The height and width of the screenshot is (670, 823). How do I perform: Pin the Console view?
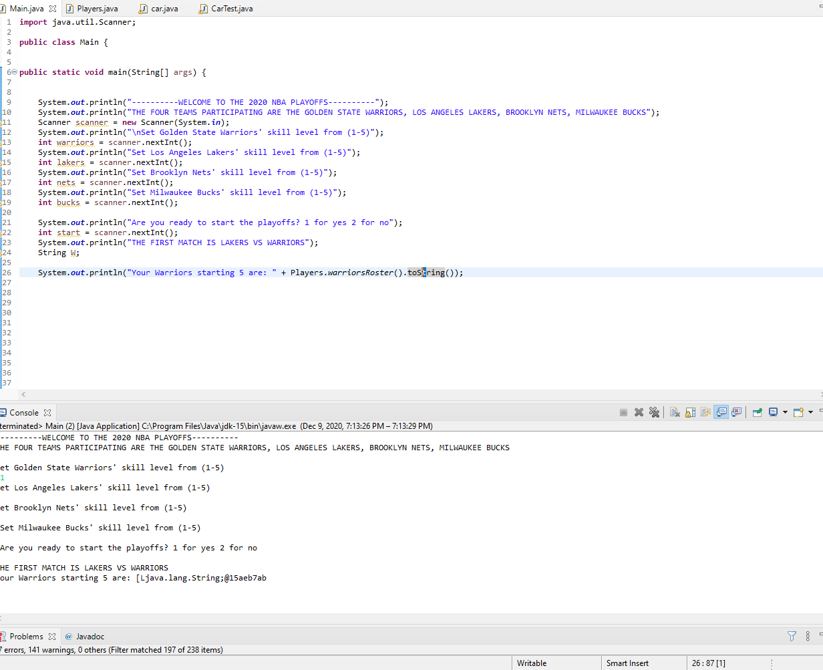coord(758,412)
